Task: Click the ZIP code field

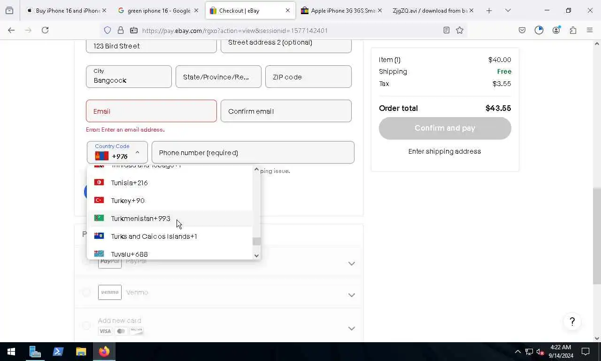Action: [308, 77]
